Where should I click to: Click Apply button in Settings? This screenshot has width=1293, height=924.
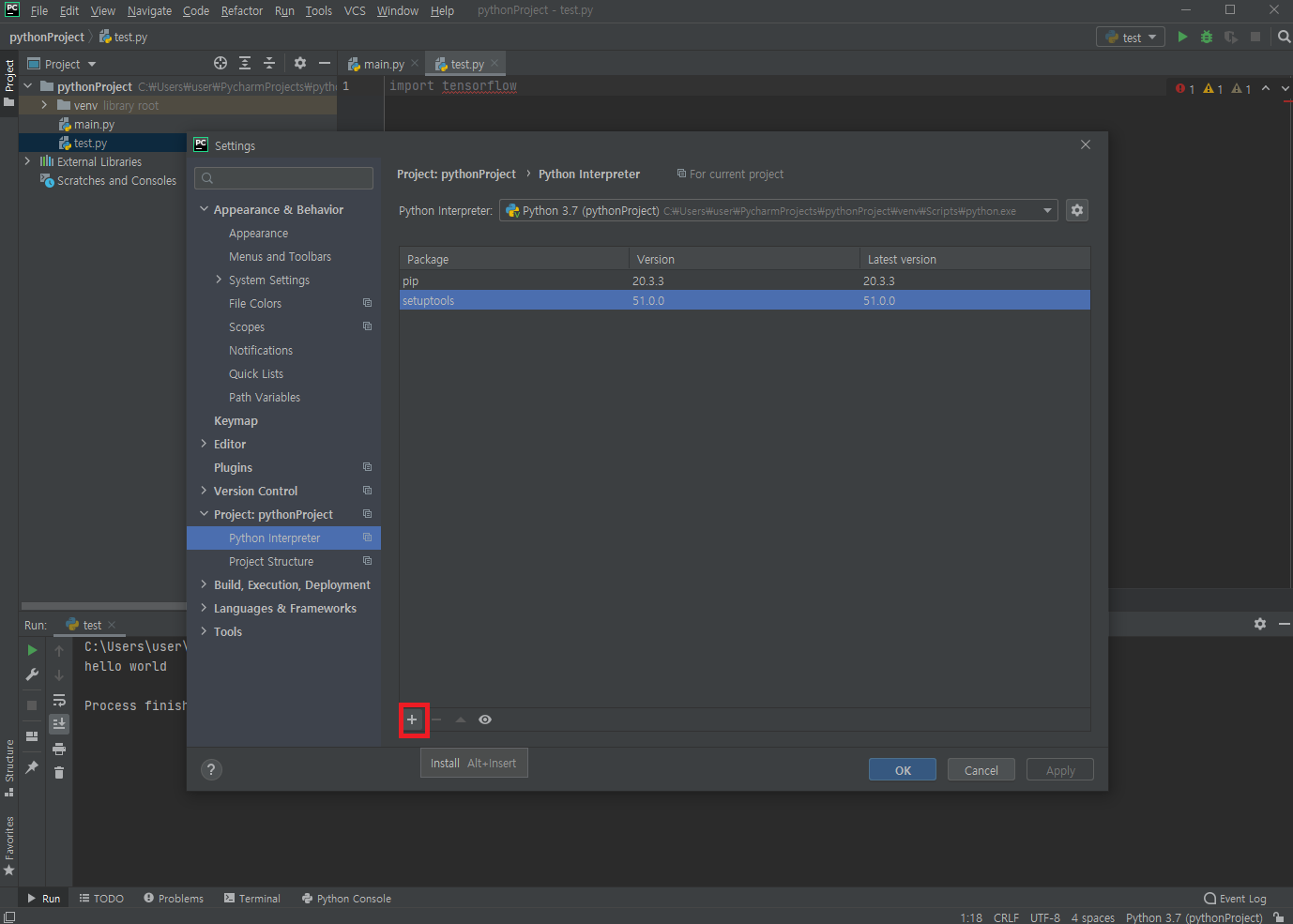[x=1060, y=770]
